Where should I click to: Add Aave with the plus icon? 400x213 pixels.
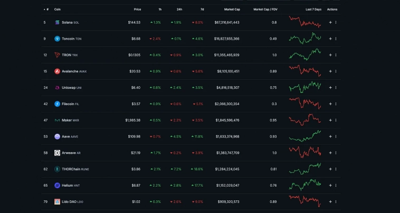[330, 137]
